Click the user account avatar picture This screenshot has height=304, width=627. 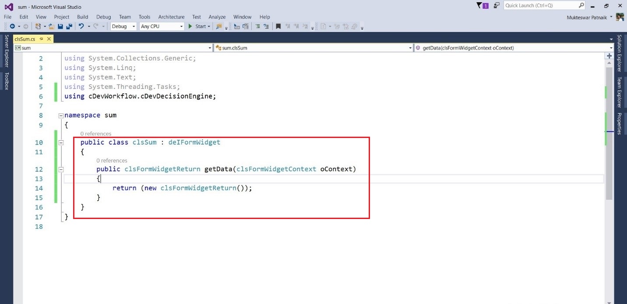click(620, 17)
